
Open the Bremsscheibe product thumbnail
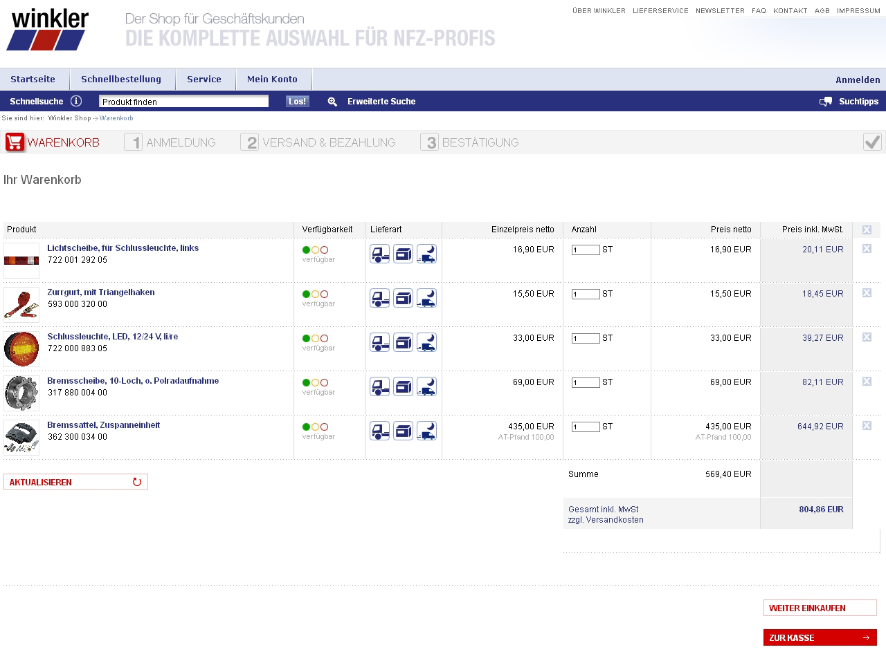(x=21, y=393)
